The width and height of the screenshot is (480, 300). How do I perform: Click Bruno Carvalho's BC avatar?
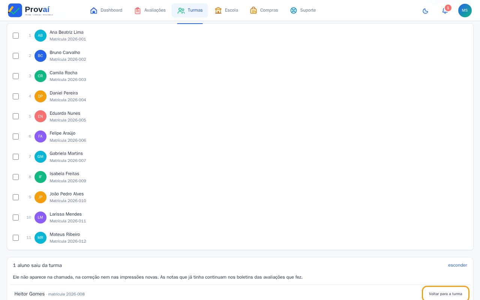pyautogui.click(x=40, y=56)
